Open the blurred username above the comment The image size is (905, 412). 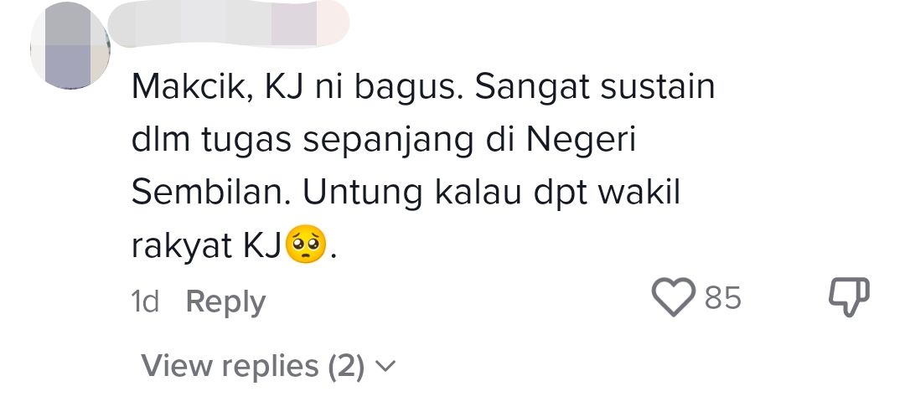click(229, 23)
